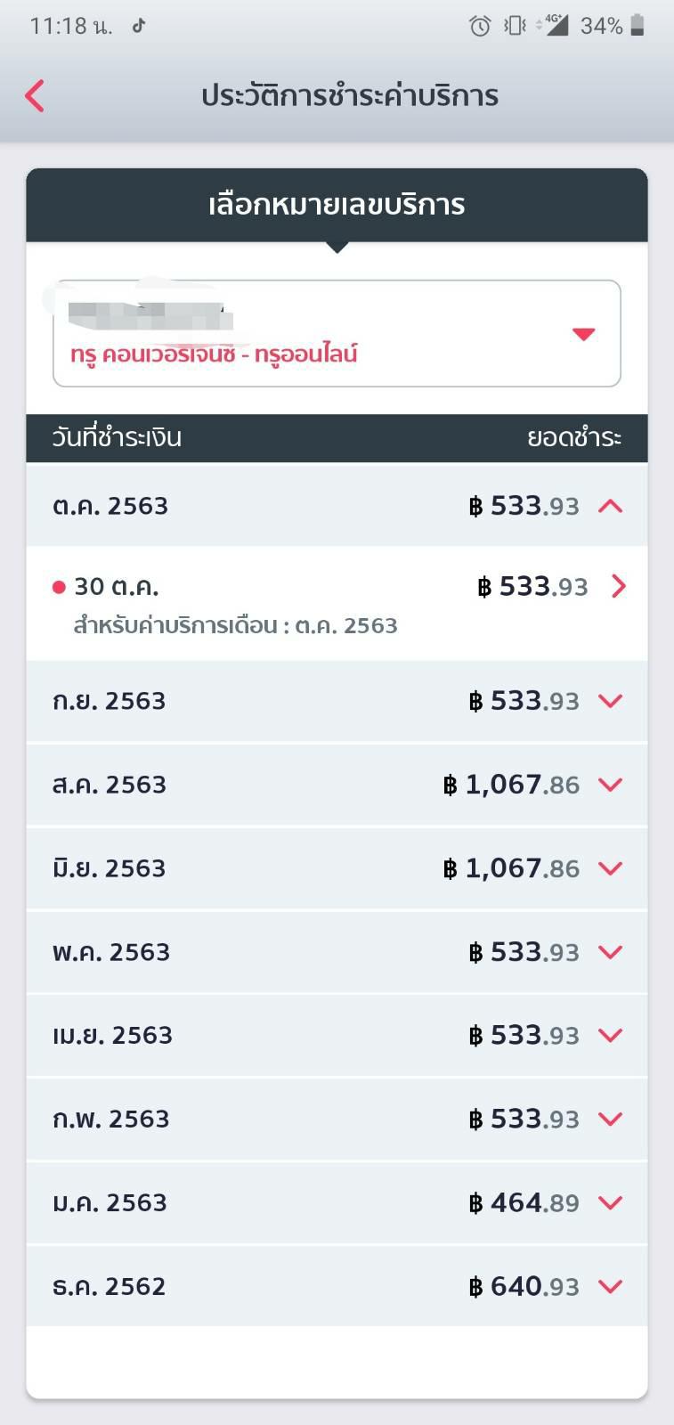Viewport: 674px width, 1425px height.
Task: Tap the ทรู คอนเวอร์เจนซ์ - ทรูออนไลน์ label
Action: [214, 354]
